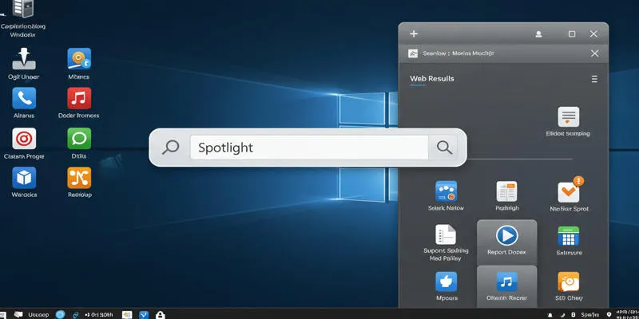Open the blue phone app desktop icon
The height and width of the screenshot is (319, 639).
point(24,98)
